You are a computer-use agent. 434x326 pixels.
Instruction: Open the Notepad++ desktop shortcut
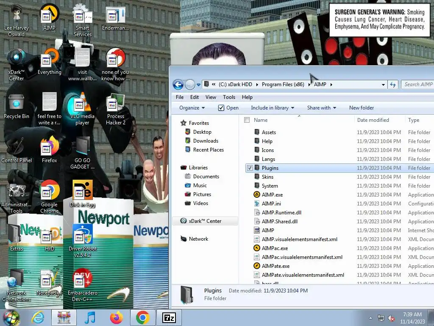tap(49, 282)
